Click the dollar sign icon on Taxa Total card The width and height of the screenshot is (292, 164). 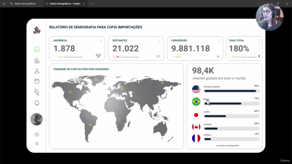click(x=259, y=56)
